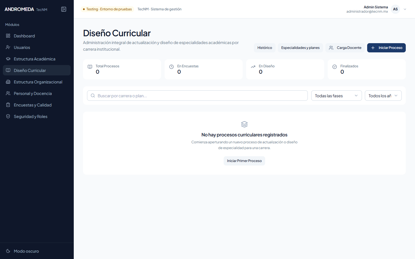The image size is (415, 259).
Task: Click the Encuestas y Calidad clipboard icon
Action: pos(8,105)
